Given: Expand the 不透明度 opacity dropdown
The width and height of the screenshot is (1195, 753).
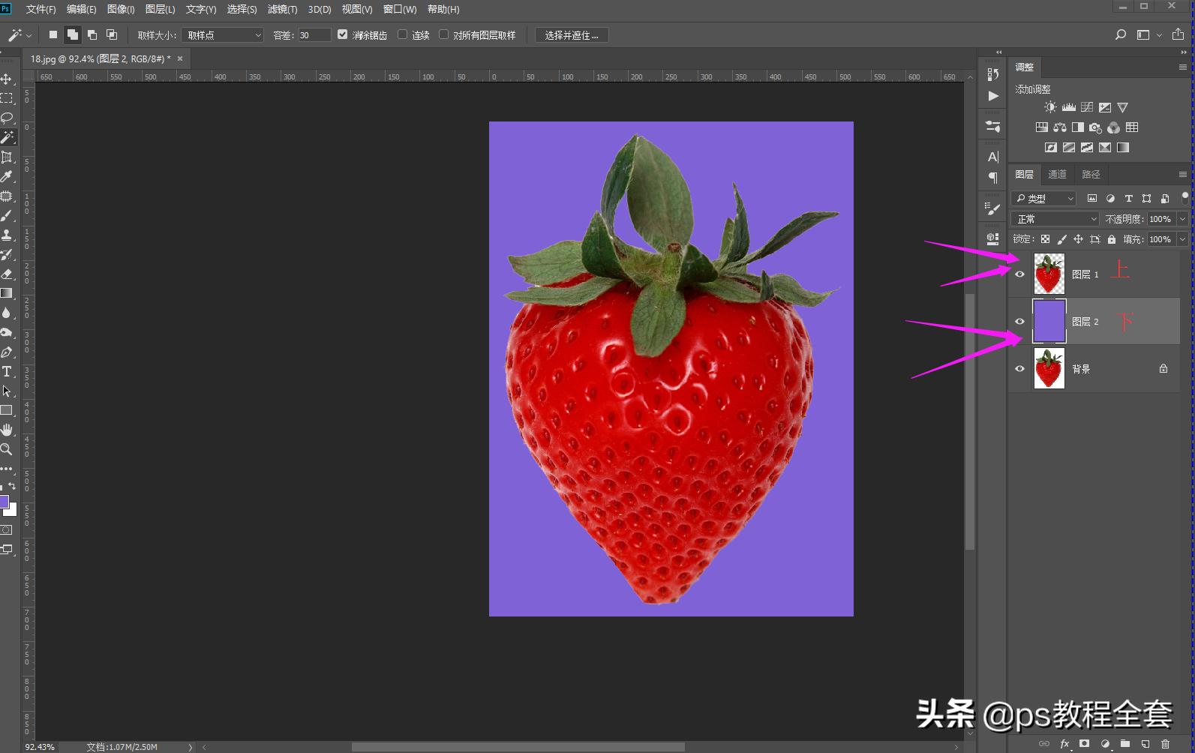Looking at the screenshot, I should coord(1182,219).
